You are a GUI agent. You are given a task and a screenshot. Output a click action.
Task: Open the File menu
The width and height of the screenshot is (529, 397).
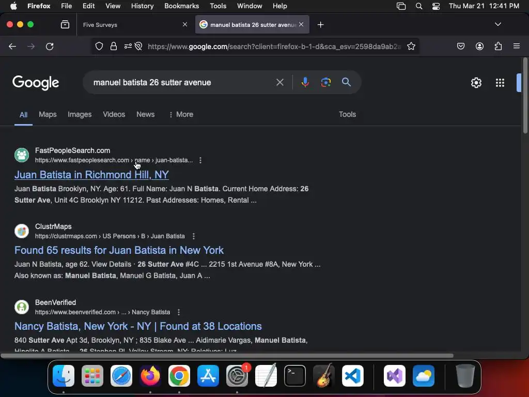[66, 6]
